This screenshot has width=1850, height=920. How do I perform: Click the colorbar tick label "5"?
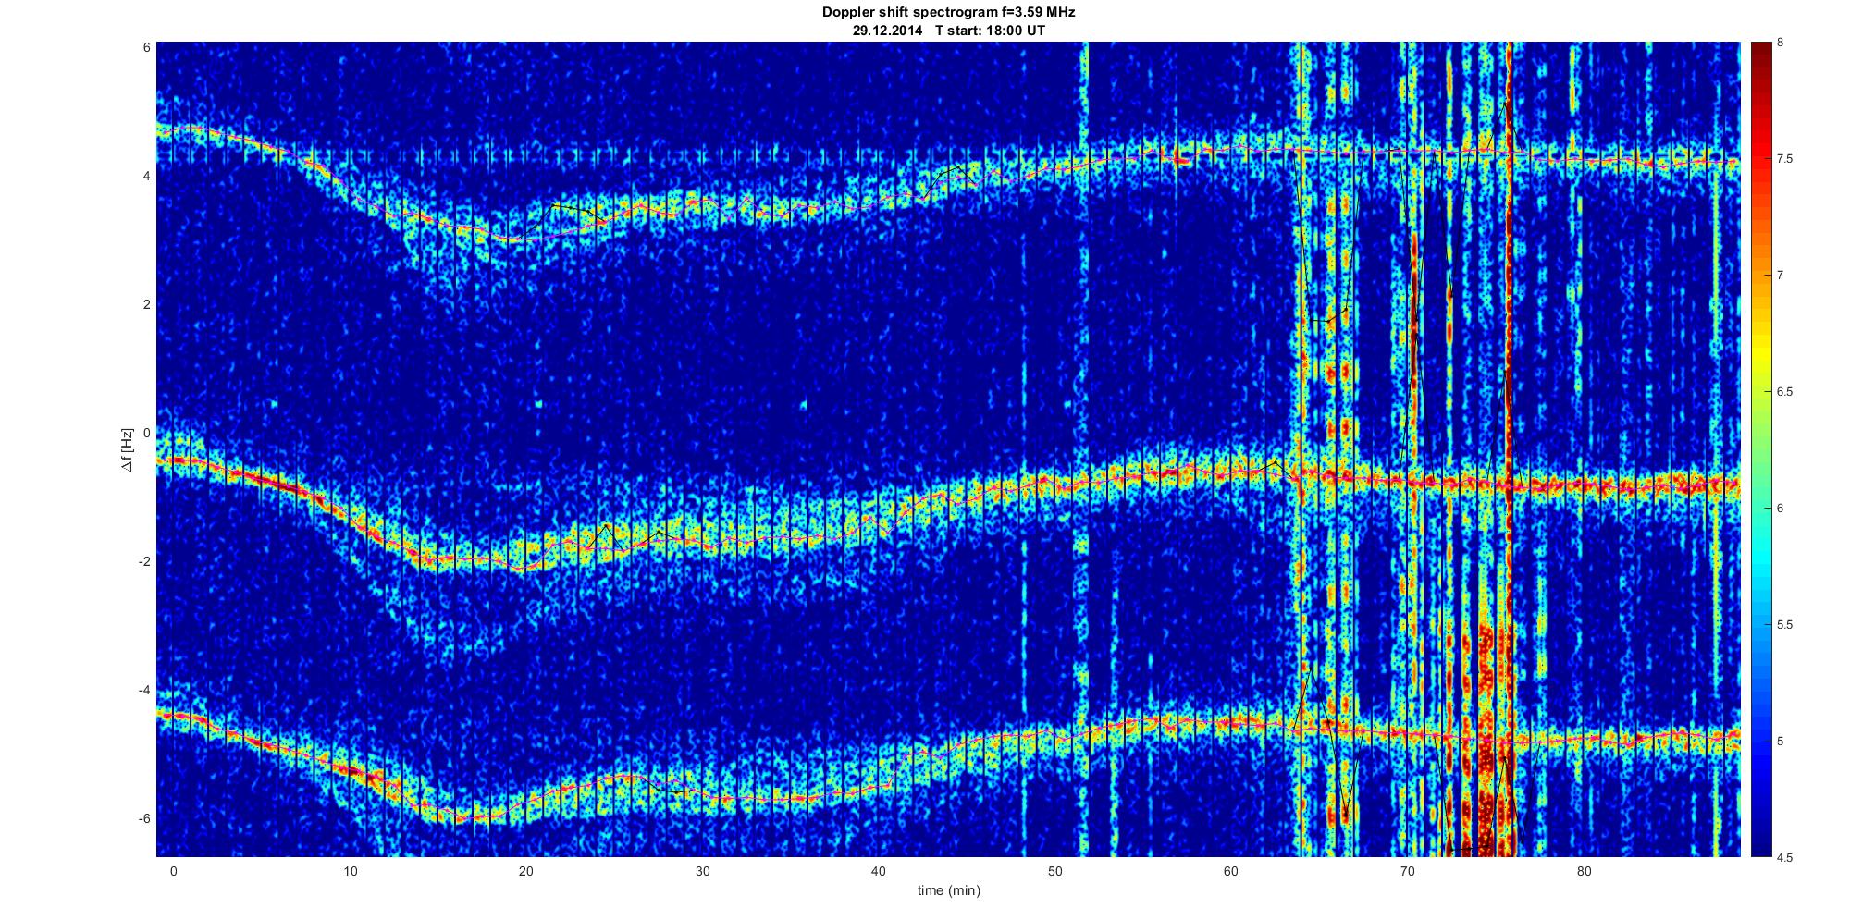click(x=1781, y=742)
